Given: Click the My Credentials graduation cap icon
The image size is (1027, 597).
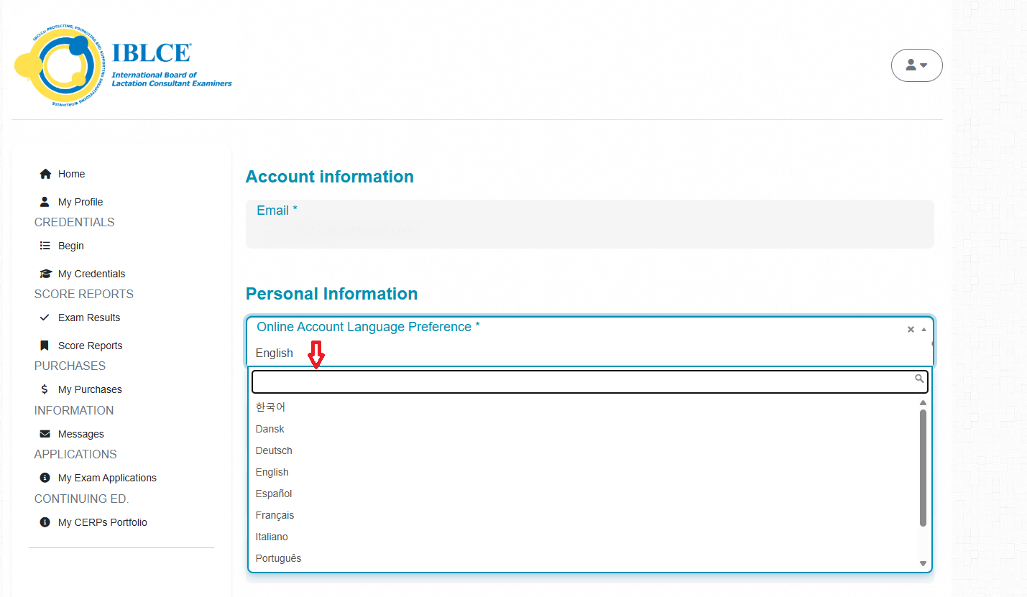Looking at the screenshot, I should (45, 274).
